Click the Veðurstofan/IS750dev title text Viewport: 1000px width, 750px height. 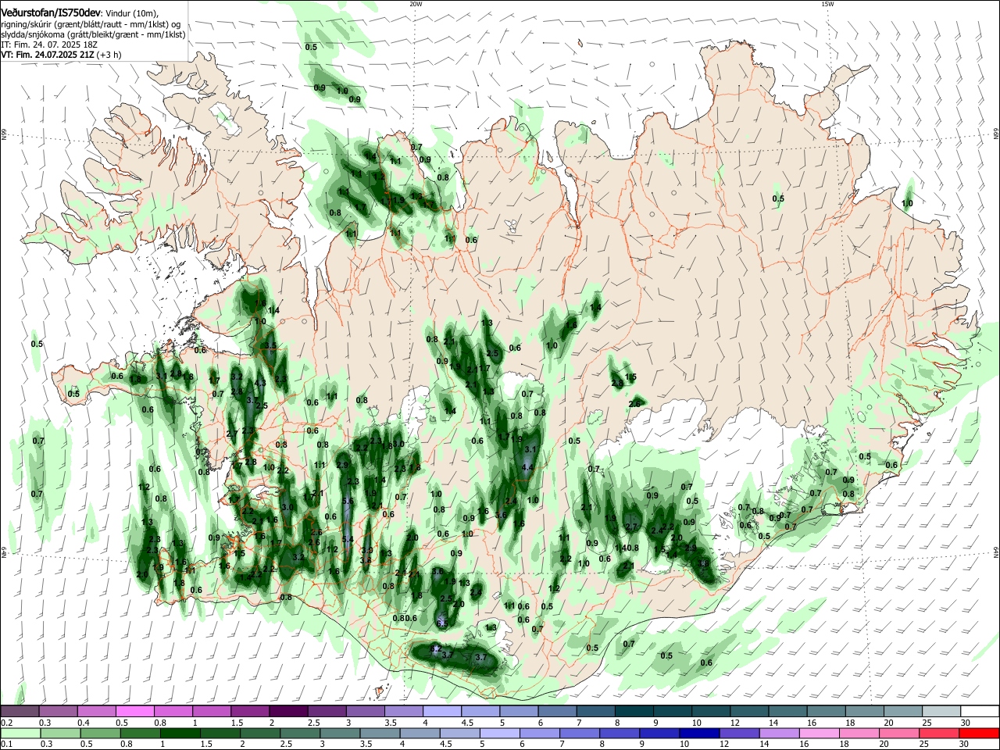pos(50,13)
